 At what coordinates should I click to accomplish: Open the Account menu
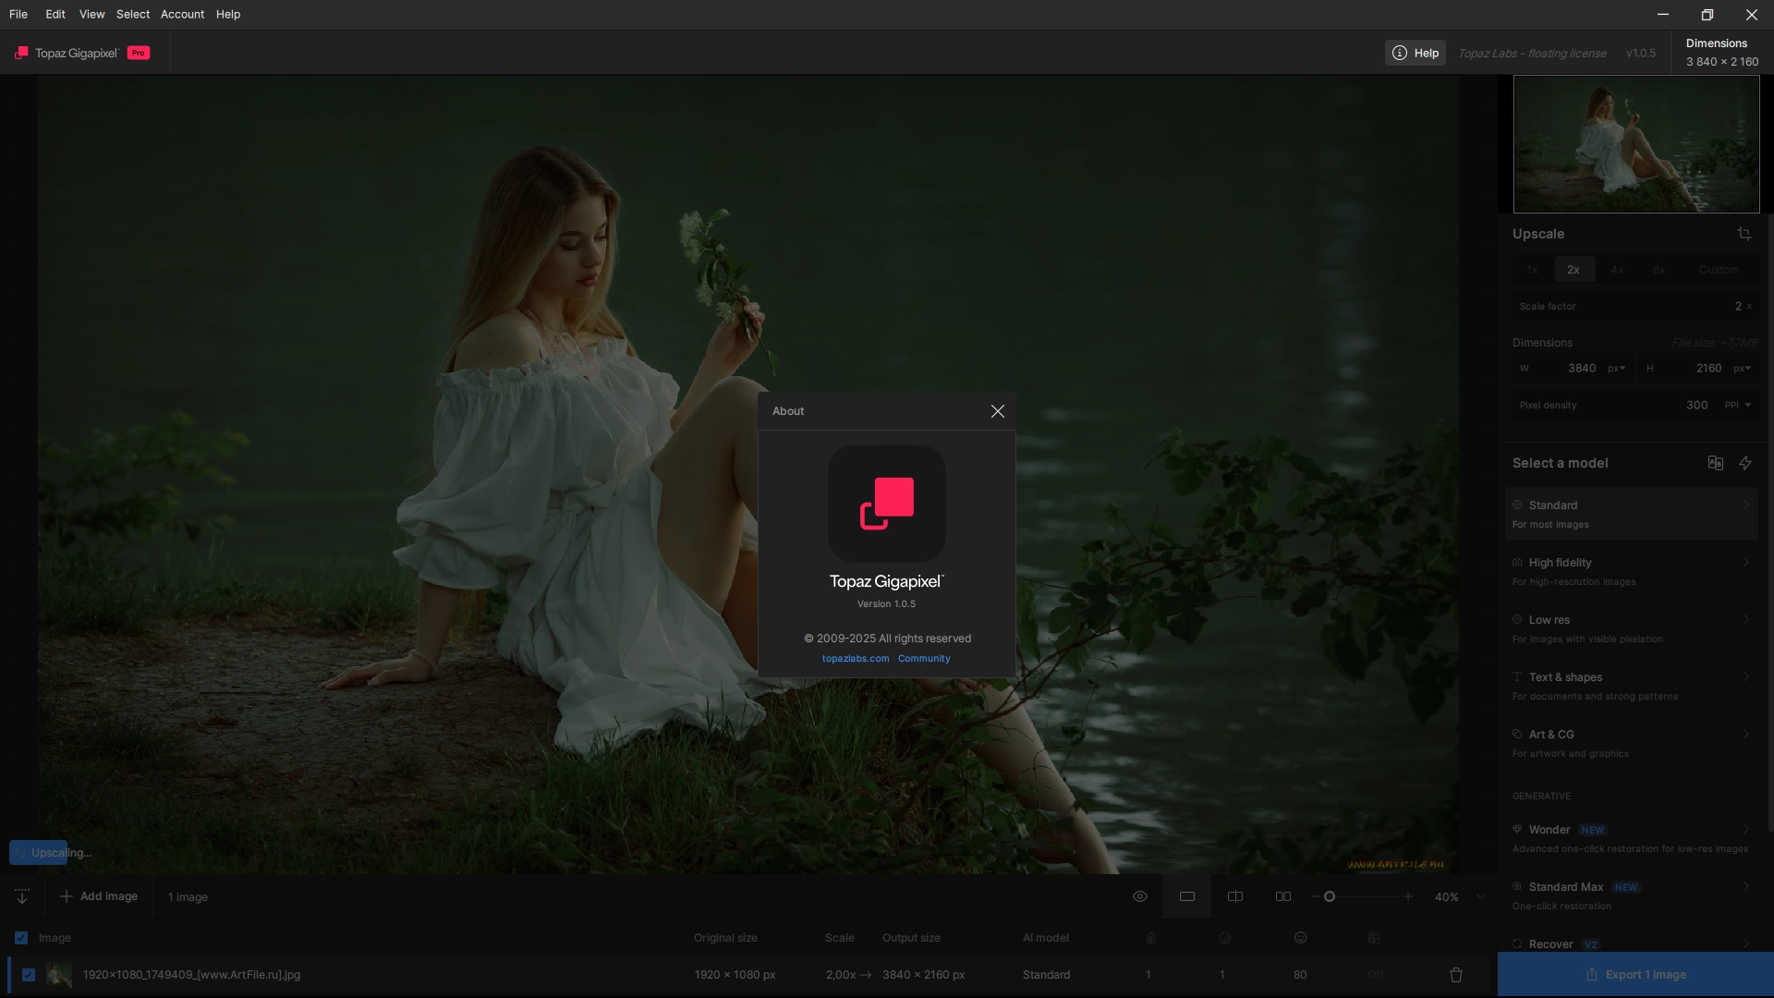click(x=182, y=14)
